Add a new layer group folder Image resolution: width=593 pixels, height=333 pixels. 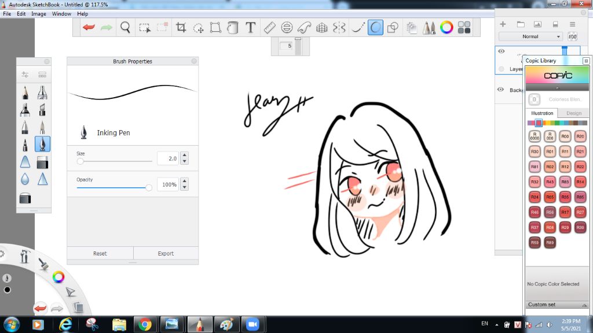coord(521,24)
